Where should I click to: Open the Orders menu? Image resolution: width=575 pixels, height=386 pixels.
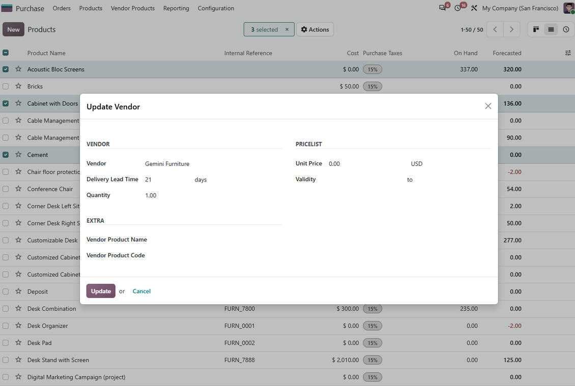tap(61, 8)
